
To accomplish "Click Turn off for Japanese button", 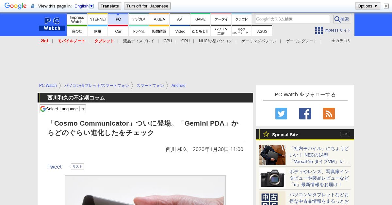I will (x=147, y=6).
